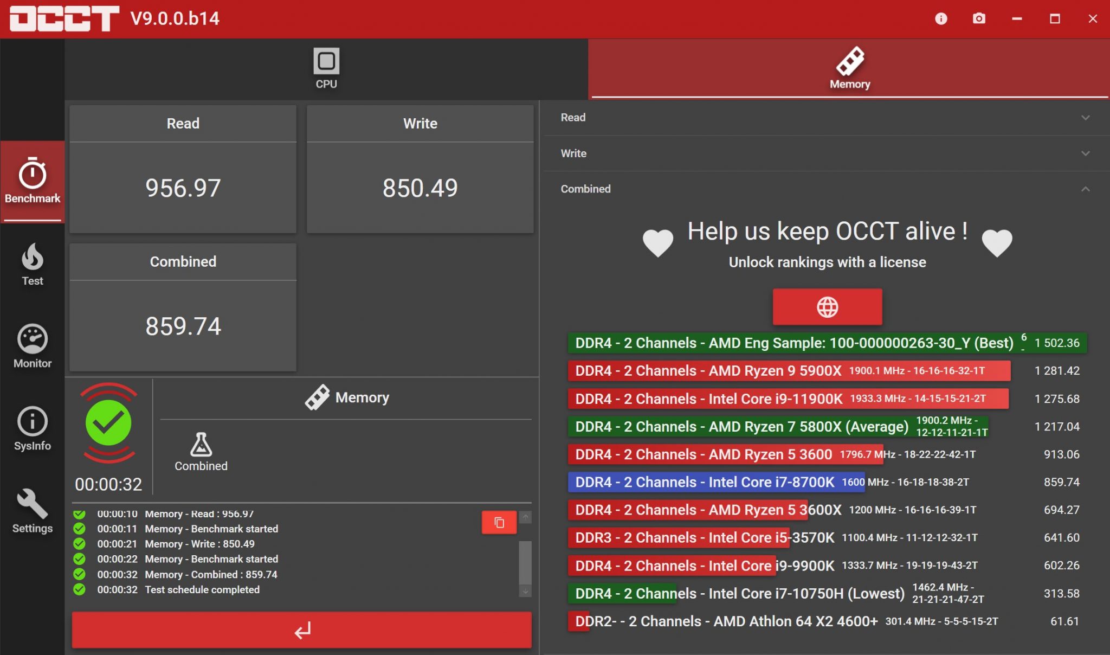Copy the log using the red copy icon
This screenshot has height=655, width=1110.
[499, 523]
